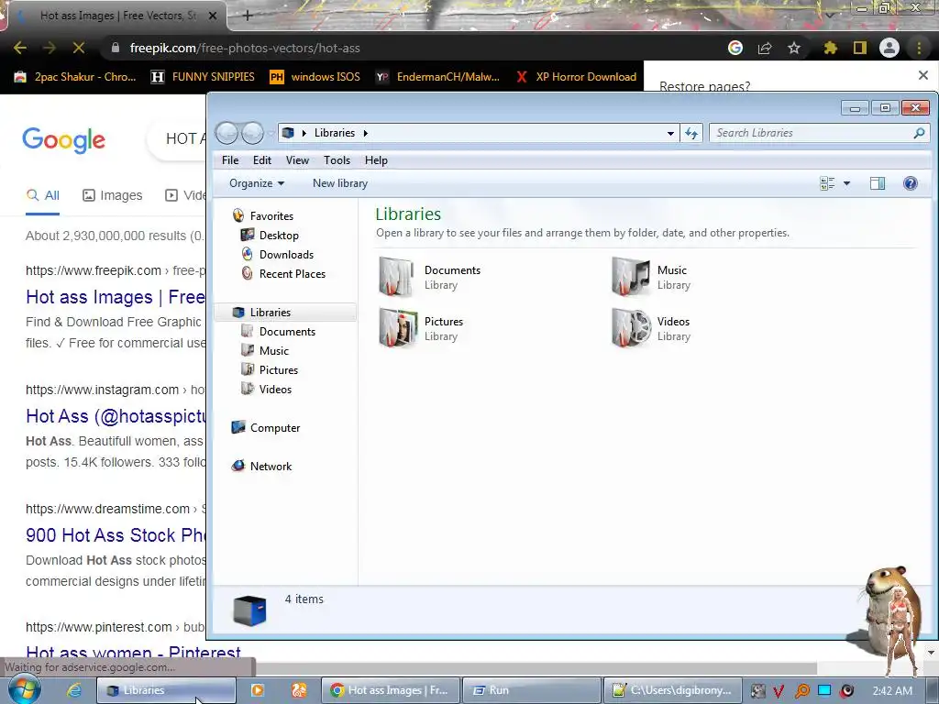Switch to the Chrome taskbar button
This screenshot has width=939, height=704.
click(391, 690)
